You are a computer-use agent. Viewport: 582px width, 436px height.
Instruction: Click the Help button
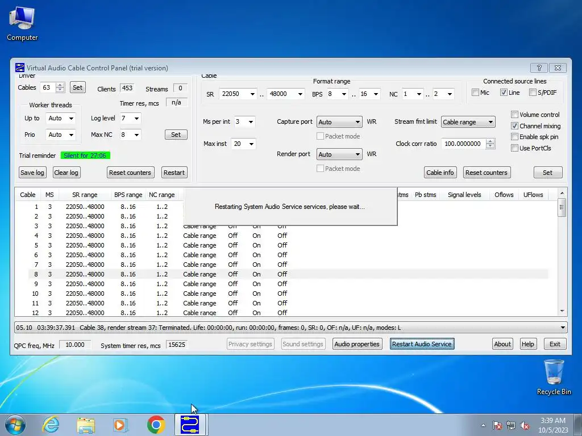(528, 344)
